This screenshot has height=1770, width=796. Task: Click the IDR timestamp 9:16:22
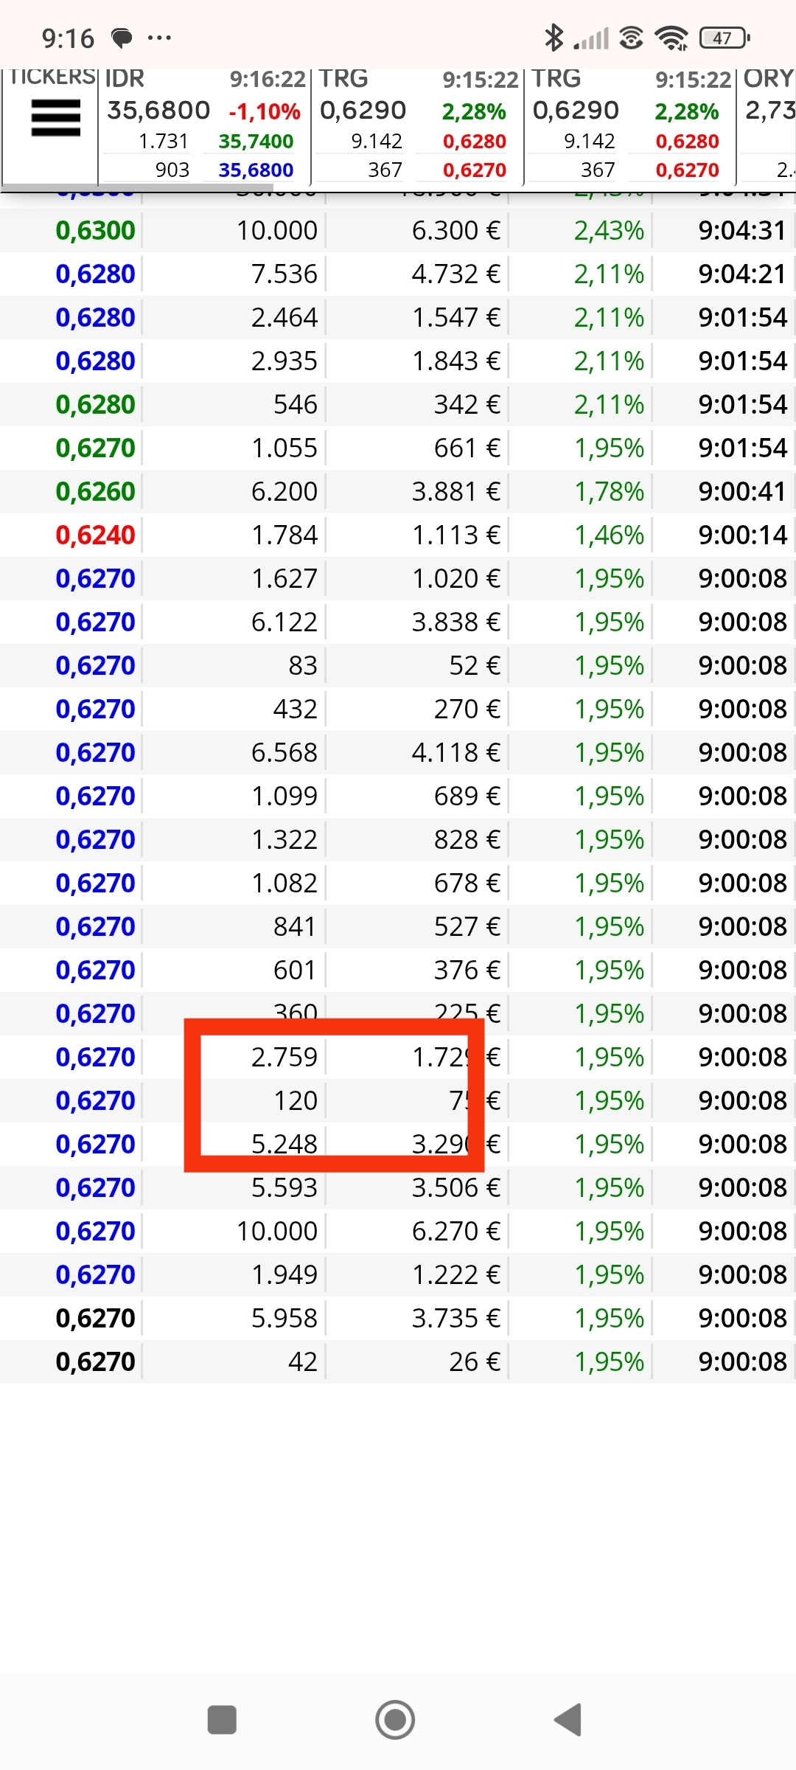[268, 79]
